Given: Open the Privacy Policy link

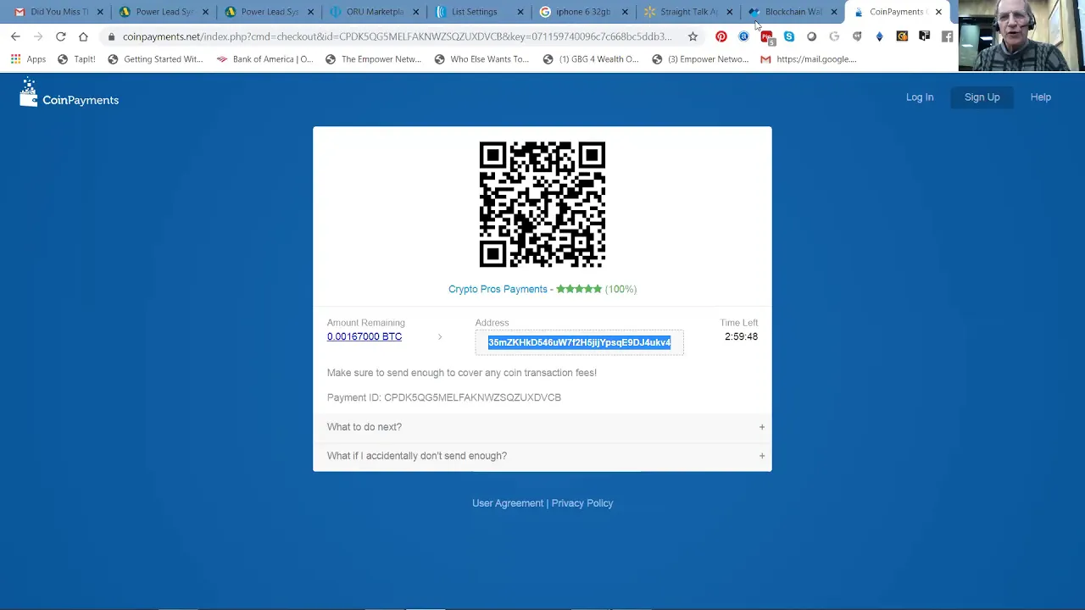Looking at the screenshot, I should (582, 503).
